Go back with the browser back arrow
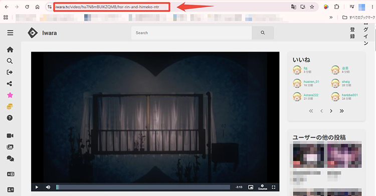The width and height of the screenshot is (376, 196). (x=7, y=7)
